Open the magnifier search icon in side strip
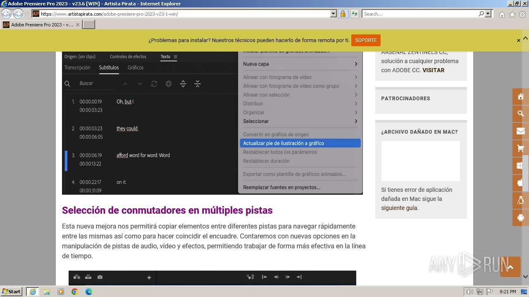This screenshot has width=529, height=297. pos(520,114)
